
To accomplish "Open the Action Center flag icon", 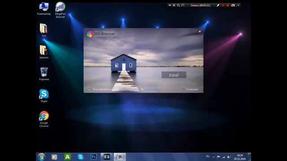I will pyautogui.click(x=218, y=157).
